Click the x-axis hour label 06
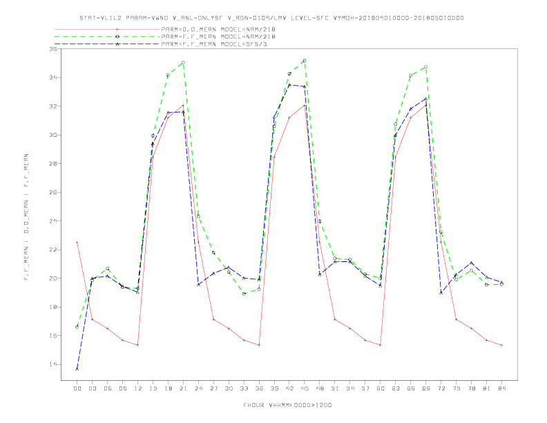The height and width of the screenshot is (423, 547). 108,388
